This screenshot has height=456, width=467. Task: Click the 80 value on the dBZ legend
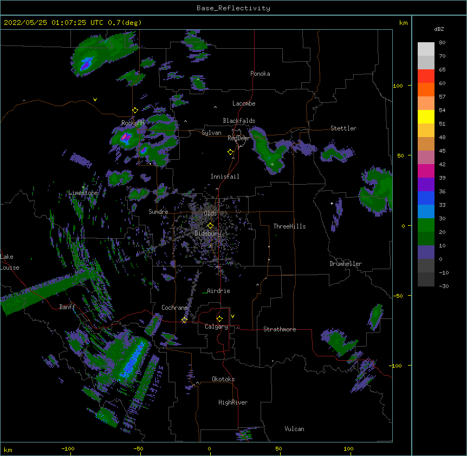click(x=442, y=43)
